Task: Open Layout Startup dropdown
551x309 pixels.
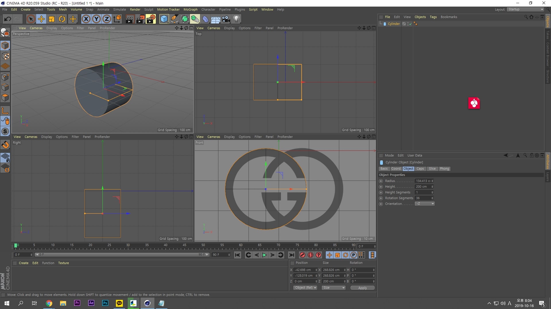Action: [x=525, y=9]
